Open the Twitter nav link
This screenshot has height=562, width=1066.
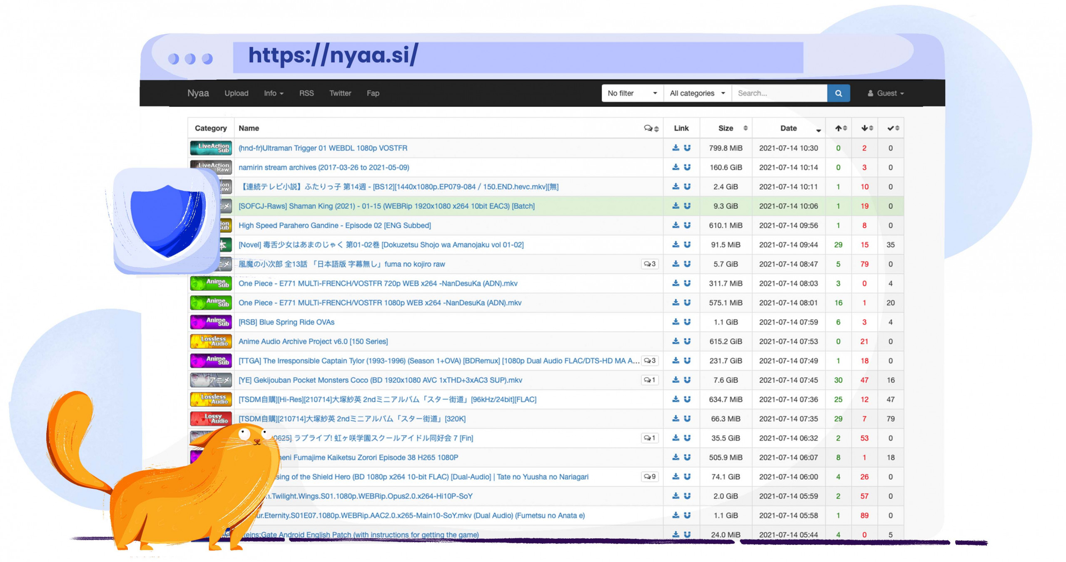coord(340,93)
